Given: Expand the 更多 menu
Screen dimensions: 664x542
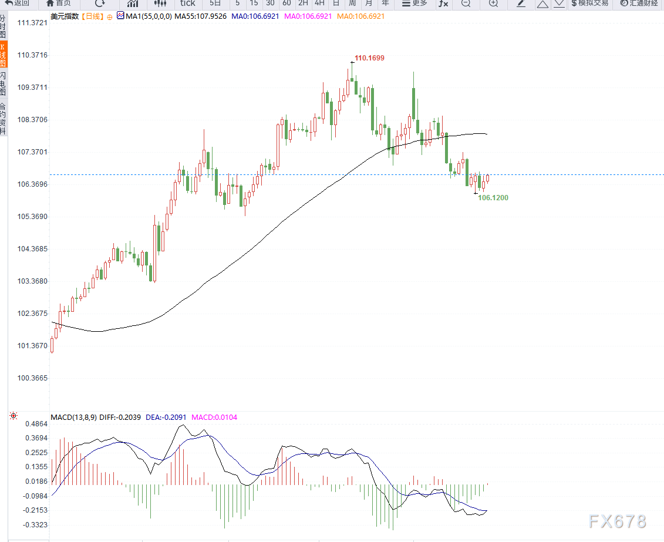Looking at the screenshot, I should [414, 4].
